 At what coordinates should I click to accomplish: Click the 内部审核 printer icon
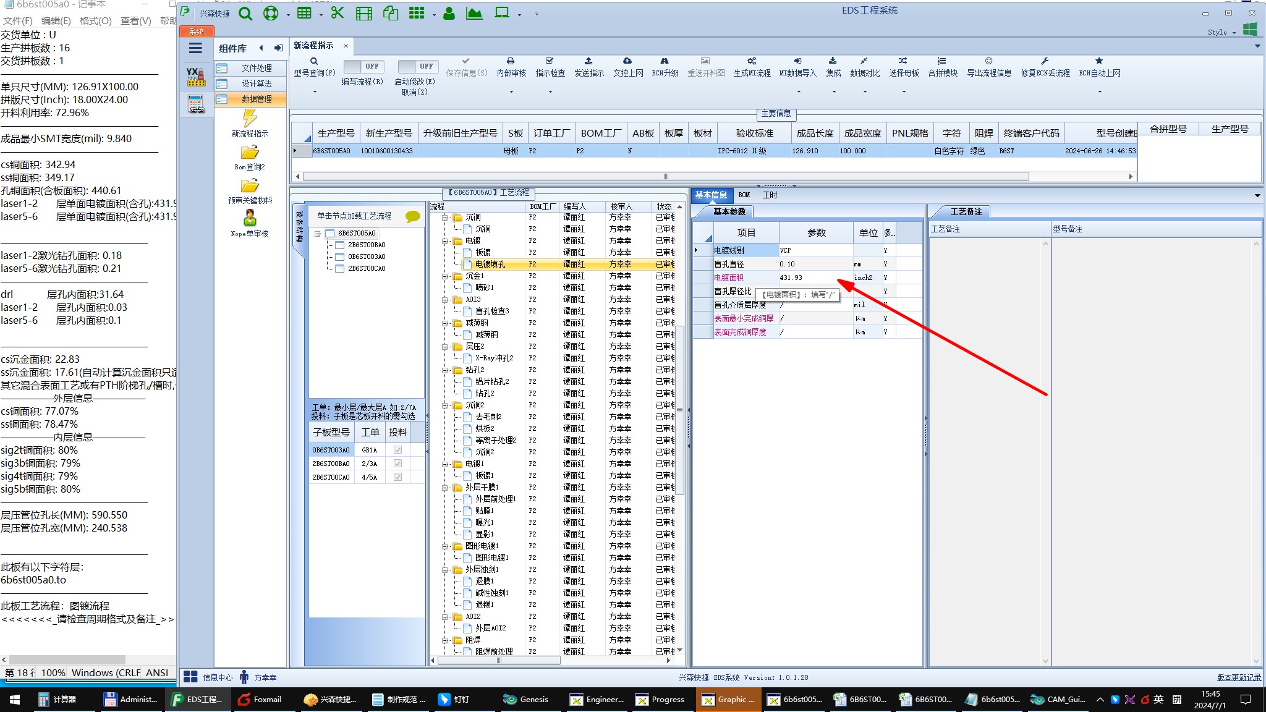click(x=511, y=62)
